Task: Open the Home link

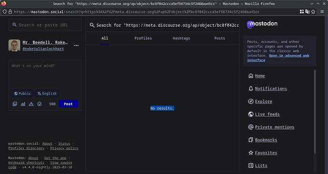Action: 260,76
